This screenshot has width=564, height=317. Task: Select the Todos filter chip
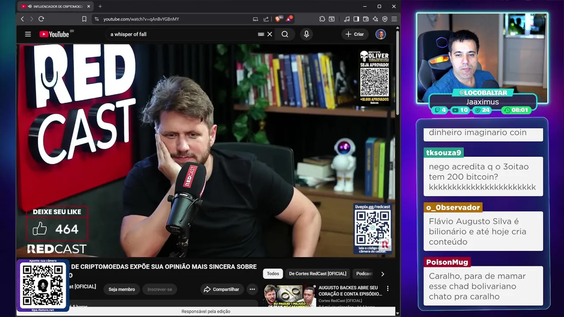pos(273,273)
